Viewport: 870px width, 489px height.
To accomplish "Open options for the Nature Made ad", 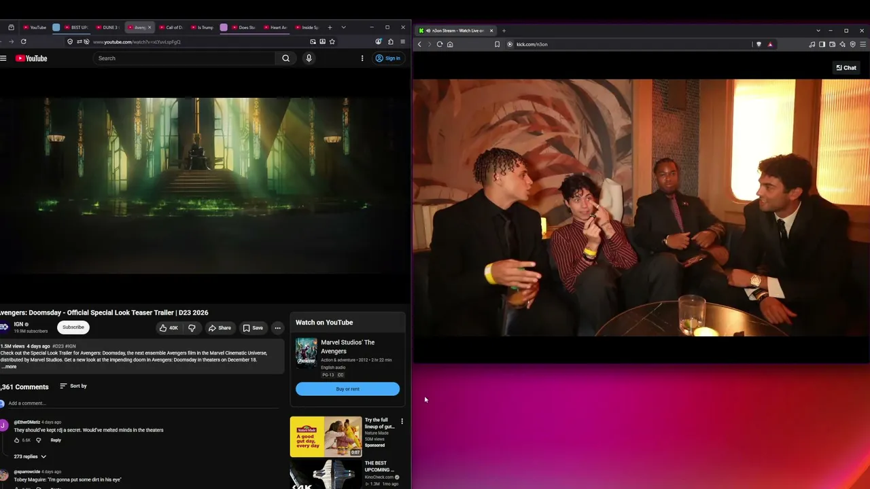I will pyautogui.click(x=402, y=422).
